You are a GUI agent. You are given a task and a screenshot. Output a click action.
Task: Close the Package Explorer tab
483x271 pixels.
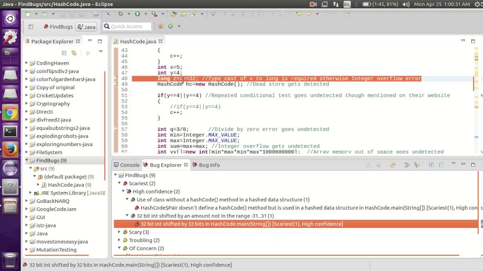(78, 41)
